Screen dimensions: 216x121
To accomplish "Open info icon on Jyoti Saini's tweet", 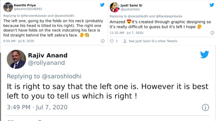I will pos(212,33).
